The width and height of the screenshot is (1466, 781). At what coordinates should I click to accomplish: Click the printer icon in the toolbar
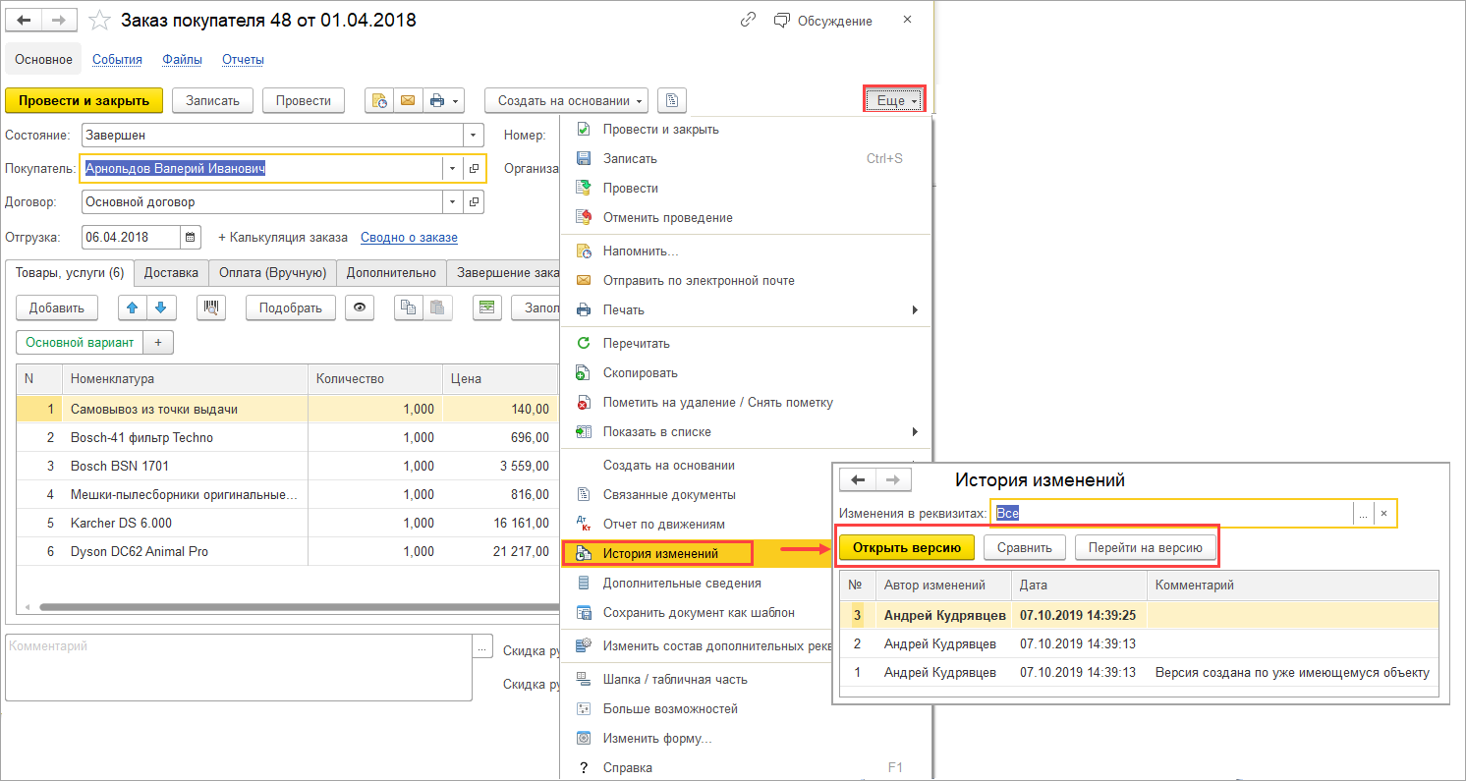click(437, 100)
